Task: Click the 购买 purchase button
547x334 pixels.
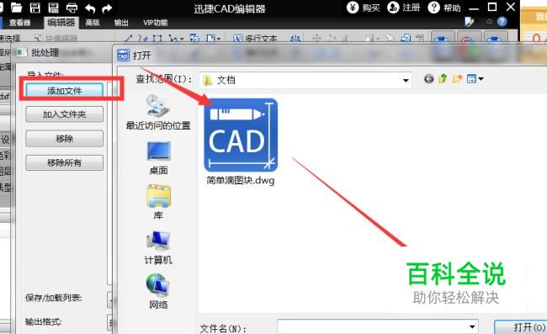Action: coord(363,8)
